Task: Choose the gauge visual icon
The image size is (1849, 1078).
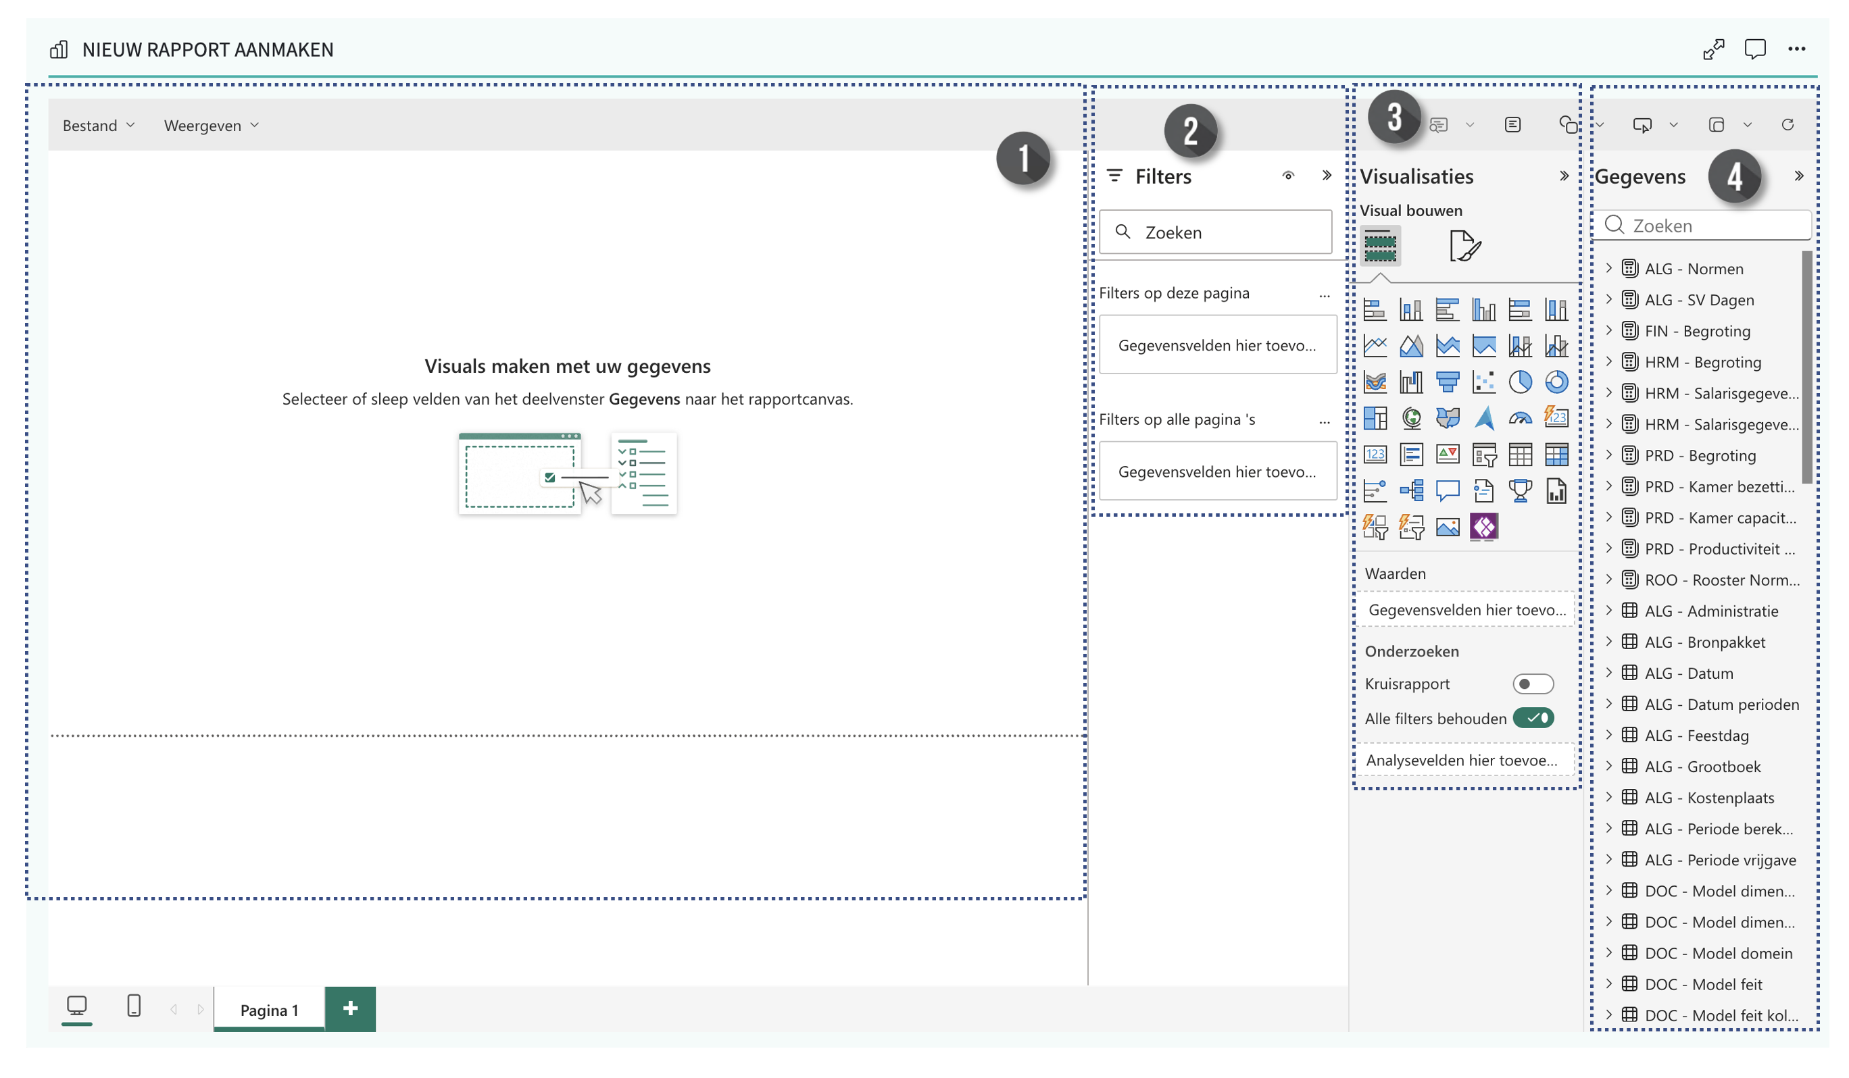Action: 1520,418
